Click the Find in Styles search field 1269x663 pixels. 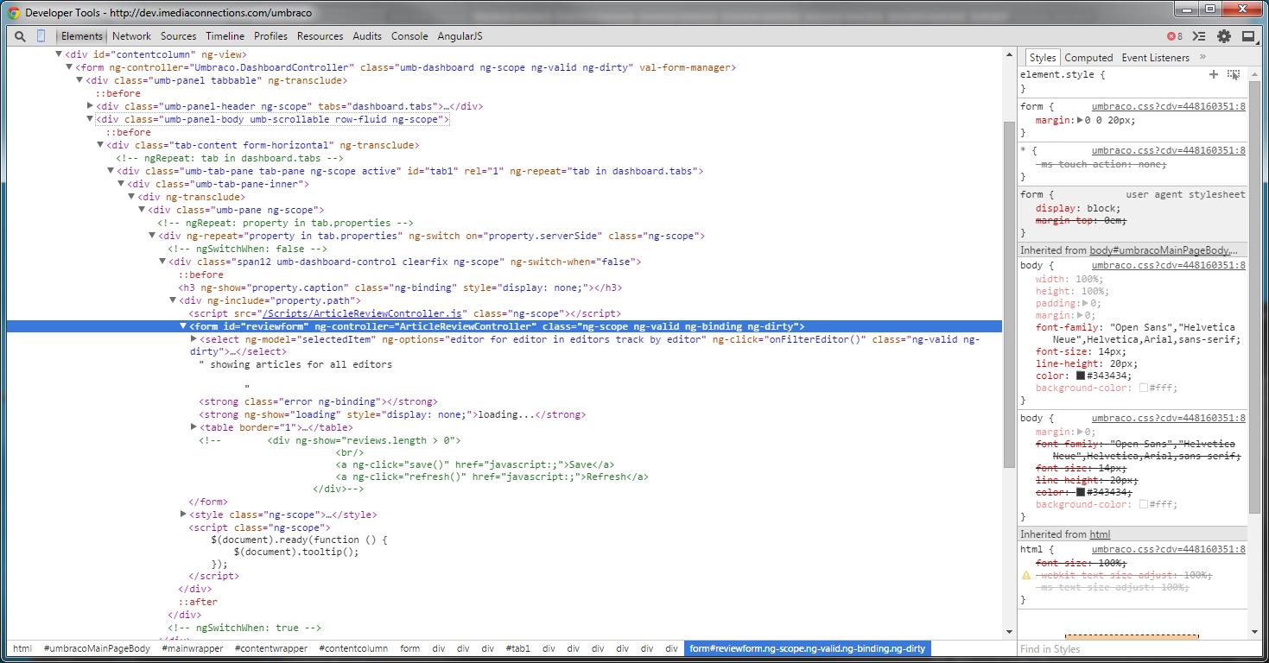click(1133, 649)
